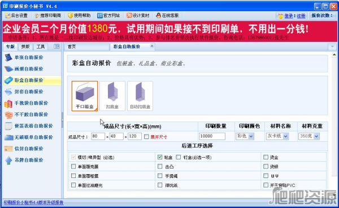Switch to the 专版 sidebar tab
This screenshot has width=339, height=208.
click(x=10, y=46)
